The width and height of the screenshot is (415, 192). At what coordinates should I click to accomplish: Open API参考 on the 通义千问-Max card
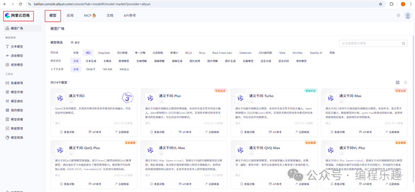pyautogui.click(x=365, y=132)
